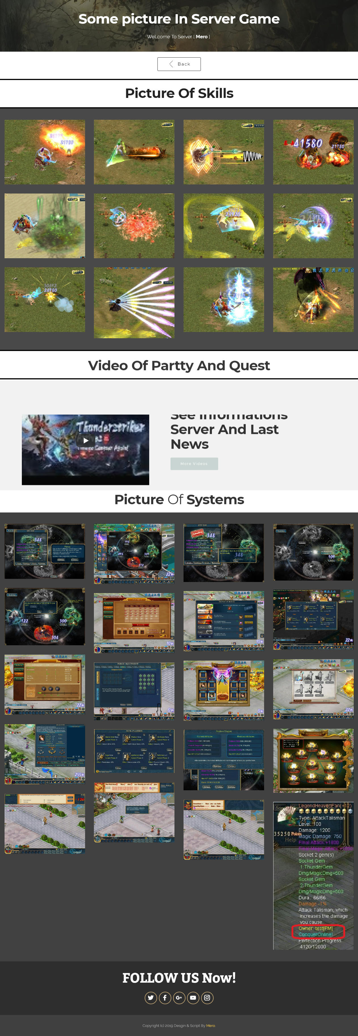358x1036 pixels.
Task: Open the Sub-Classes system screenshot
Action: point(134,751)
